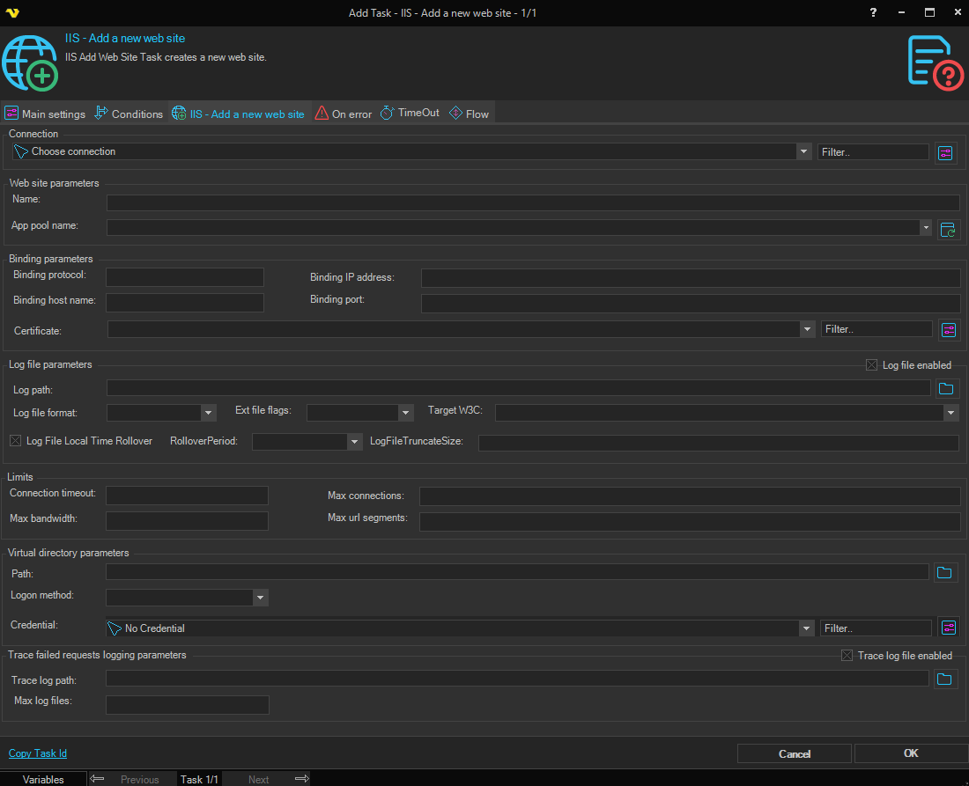This screenshot has width=969, height=786.
Task: Expand the No Credential dropdown
Action: click(x=806, y=628)
